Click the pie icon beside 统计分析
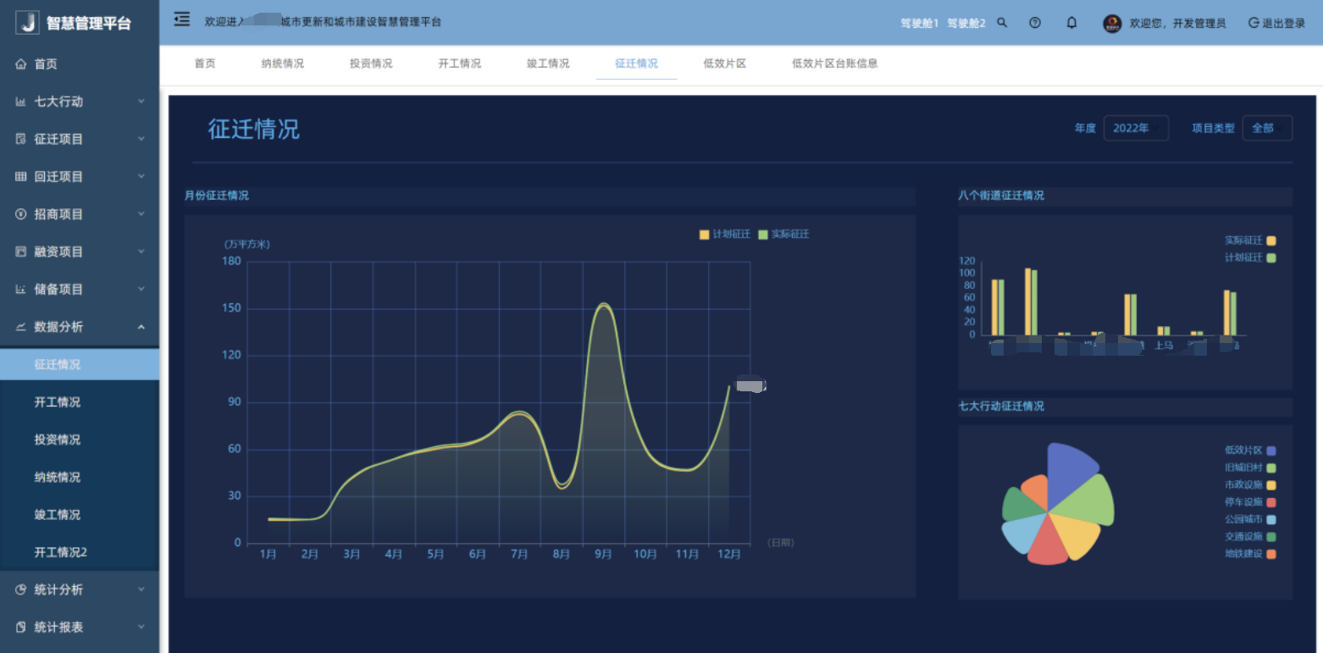 tap(21, 589)
